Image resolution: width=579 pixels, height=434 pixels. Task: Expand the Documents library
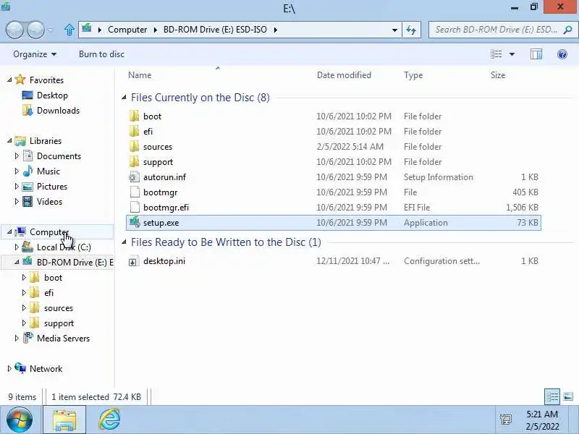[17, 156]
